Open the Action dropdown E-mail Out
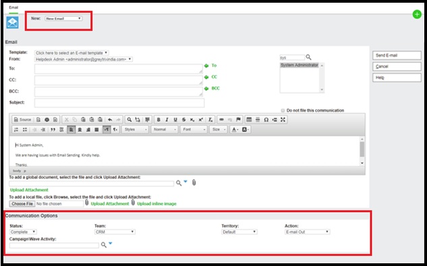 pos(307,232)
